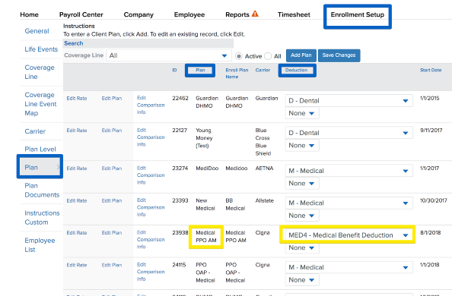Select the Active radio button

[x=239, y=56]
